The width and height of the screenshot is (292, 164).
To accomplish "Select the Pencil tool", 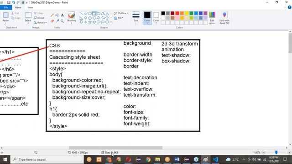I will pyautogui.click(x=52, y=15).
